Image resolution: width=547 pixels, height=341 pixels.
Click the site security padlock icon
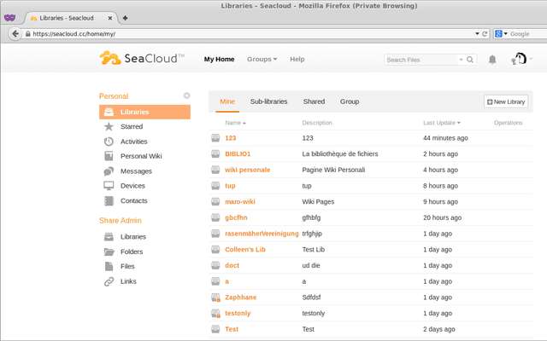coord(28,34)
